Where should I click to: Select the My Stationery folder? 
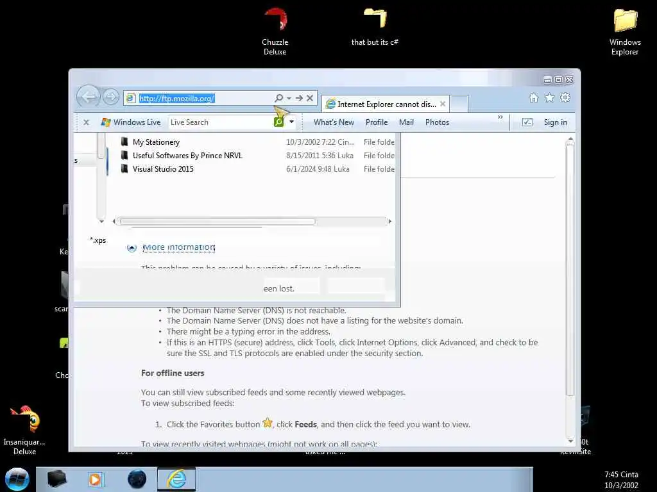pos(156,142)
